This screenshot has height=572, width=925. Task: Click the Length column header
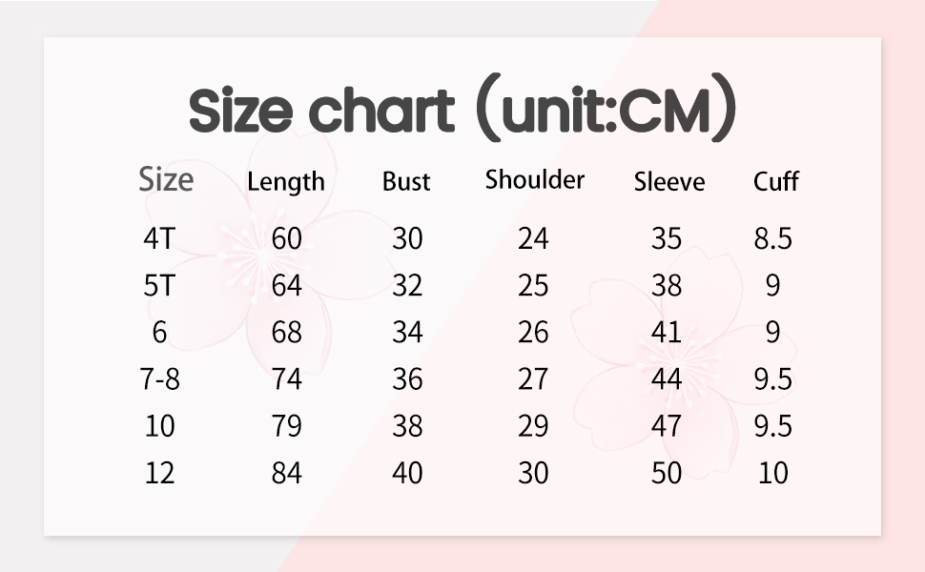point(285,181)
